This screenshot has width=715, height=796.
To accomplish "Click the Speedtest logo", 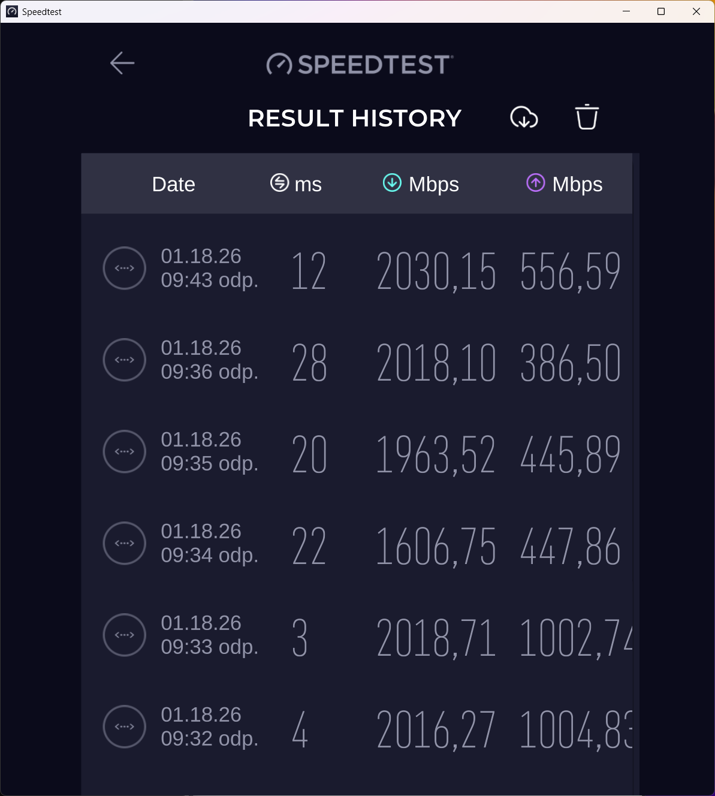I will [x=360, y=64].
